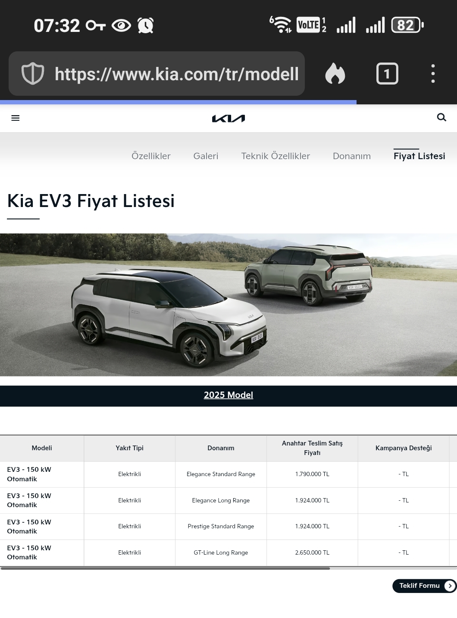Click the Teklif Formu button
Viewport: 457px width, 618px height.
point(424,586)
